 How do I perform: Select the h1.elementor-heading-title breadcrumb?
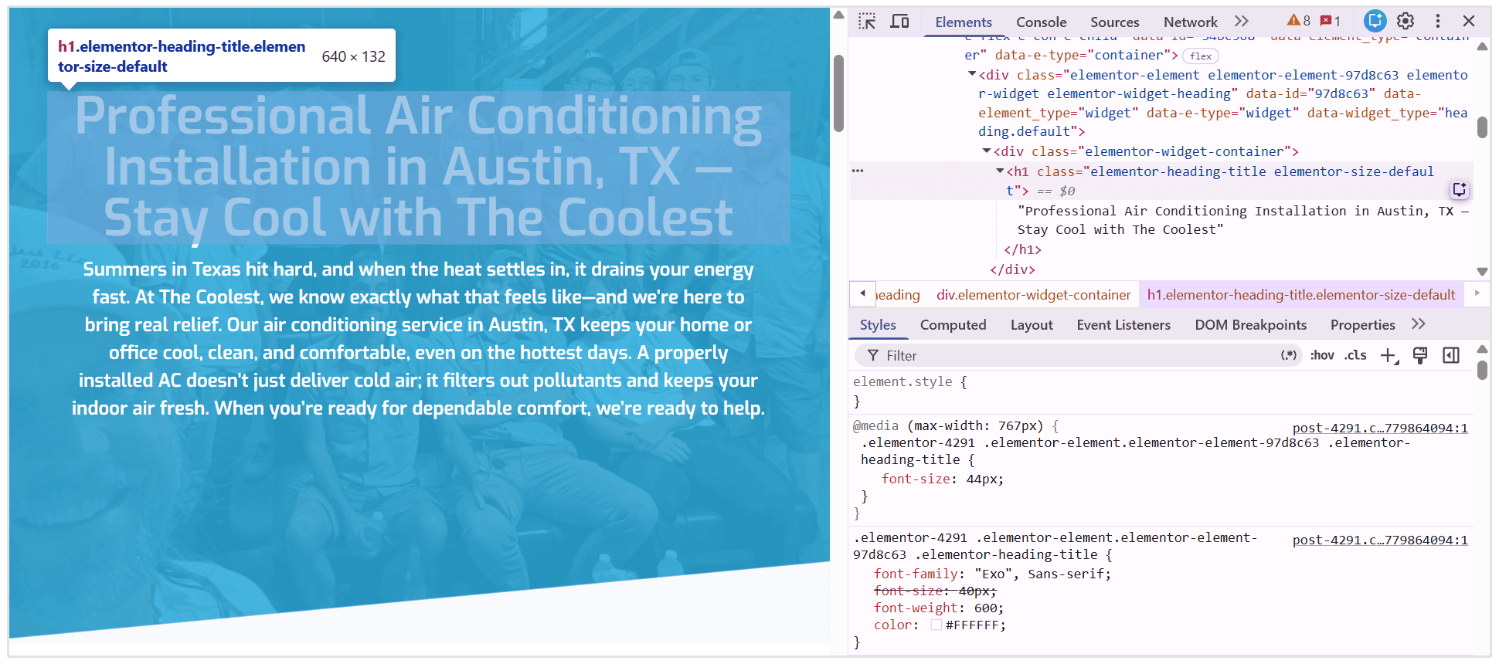pos(1301,295)
